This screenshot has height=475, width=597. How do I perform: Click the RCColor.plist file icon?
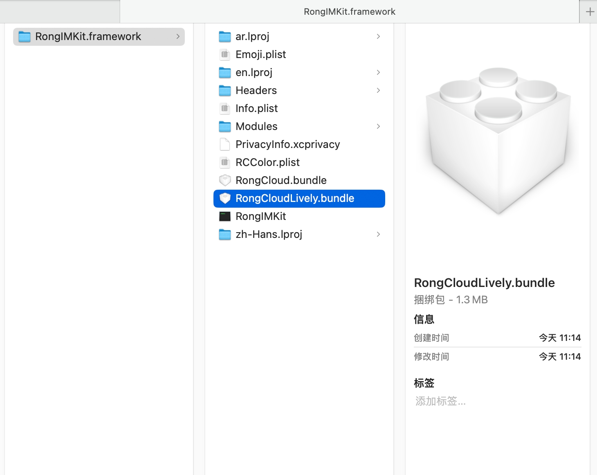[224, 162]
